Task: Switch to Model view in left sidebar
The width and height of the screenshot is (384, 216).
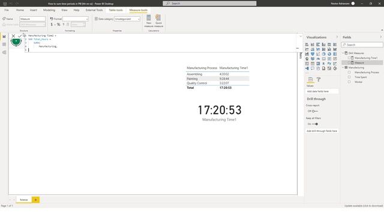Action: [4, 52]
